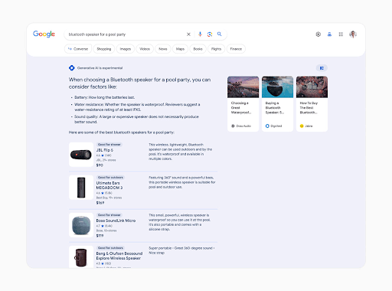The width and height of the screenshot is (392, 291).
Task: Click the $169 price of MEGABOOM 3
Action: coord(100,203)
